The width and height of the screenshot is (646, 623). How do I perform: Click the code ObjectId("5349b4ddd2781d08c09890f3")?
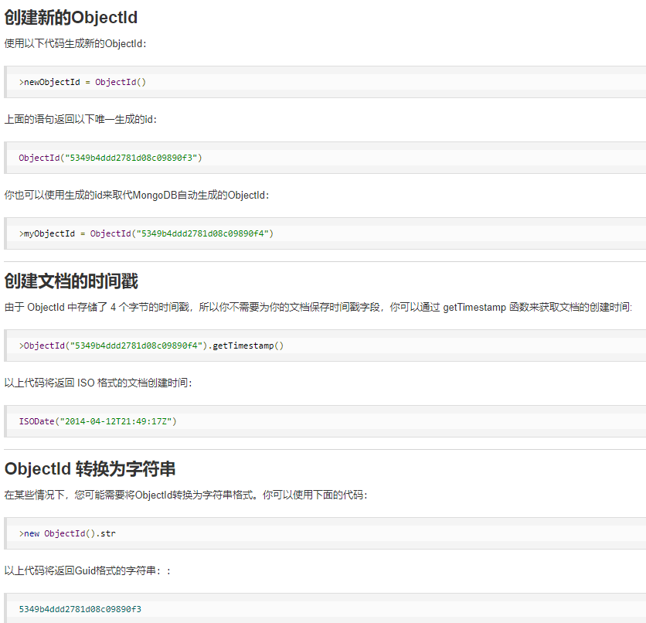[x=110, y=158]
